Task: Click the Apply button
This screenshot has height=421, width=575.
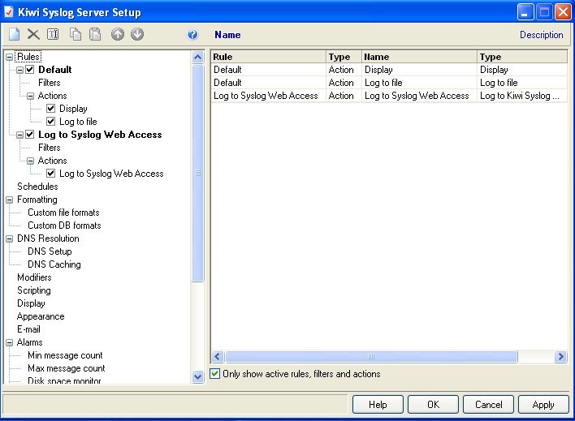Action: 543,405
